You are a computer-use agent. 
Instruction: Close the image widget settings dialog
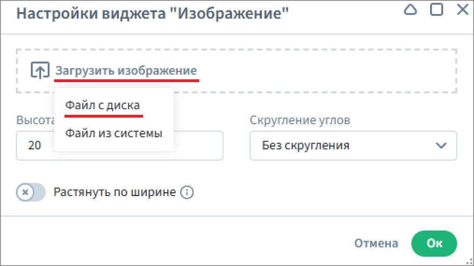click(462, 10)
